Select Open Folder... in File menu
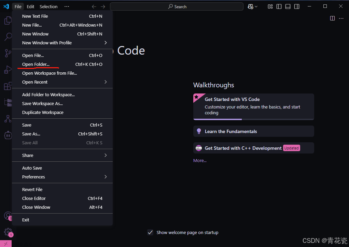 [x=62, y=64]
